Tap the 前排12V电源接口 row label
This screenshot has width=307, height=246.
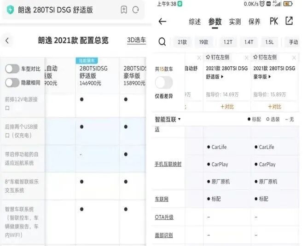click(21, 103)
